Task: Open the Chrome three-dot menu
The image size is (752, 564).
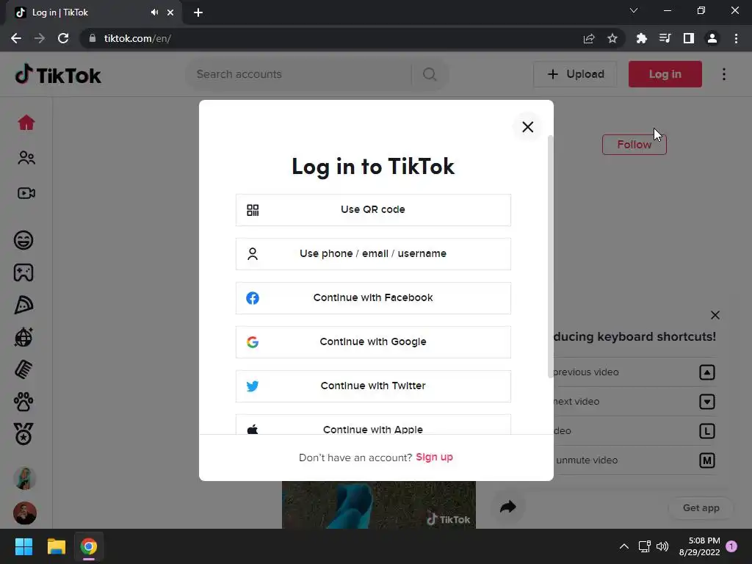Action: [736, 38]
